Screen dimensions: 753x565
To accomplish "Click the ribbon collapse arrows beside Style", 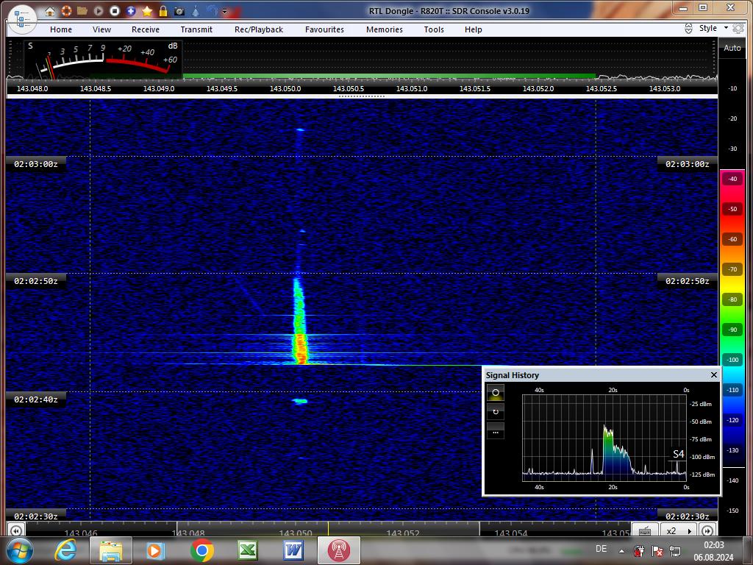I will (x=688, y=29).
